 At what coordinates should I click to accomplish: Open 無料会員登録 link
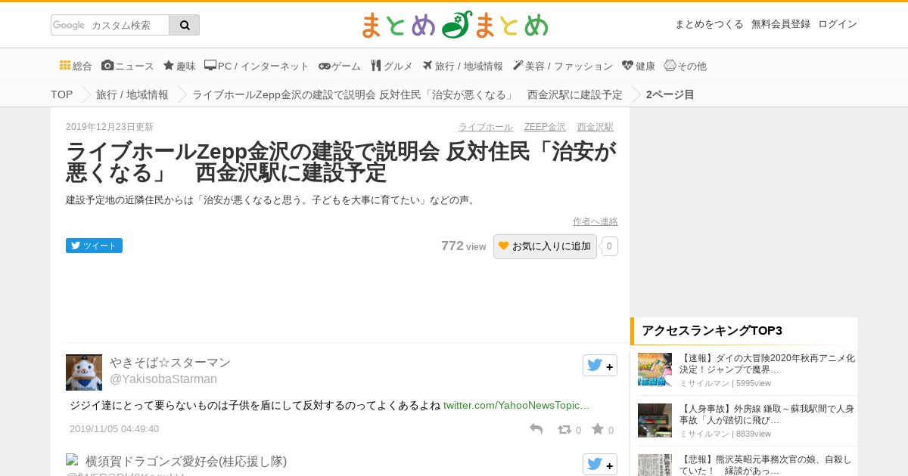pos(781,24)
